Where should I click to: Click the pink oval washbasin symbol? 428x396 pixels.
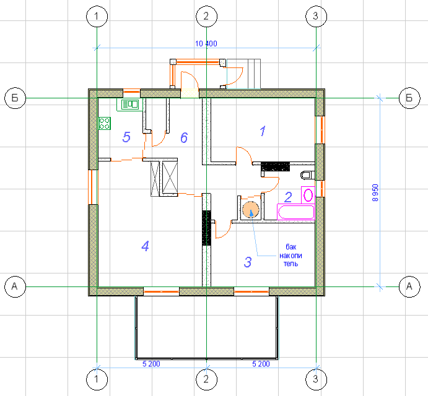307,195
